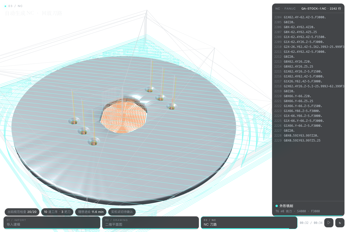This screenshot has height=232, width=348.
Task: Click the 实机试切待确认 status chip
Action: (122, 212)
